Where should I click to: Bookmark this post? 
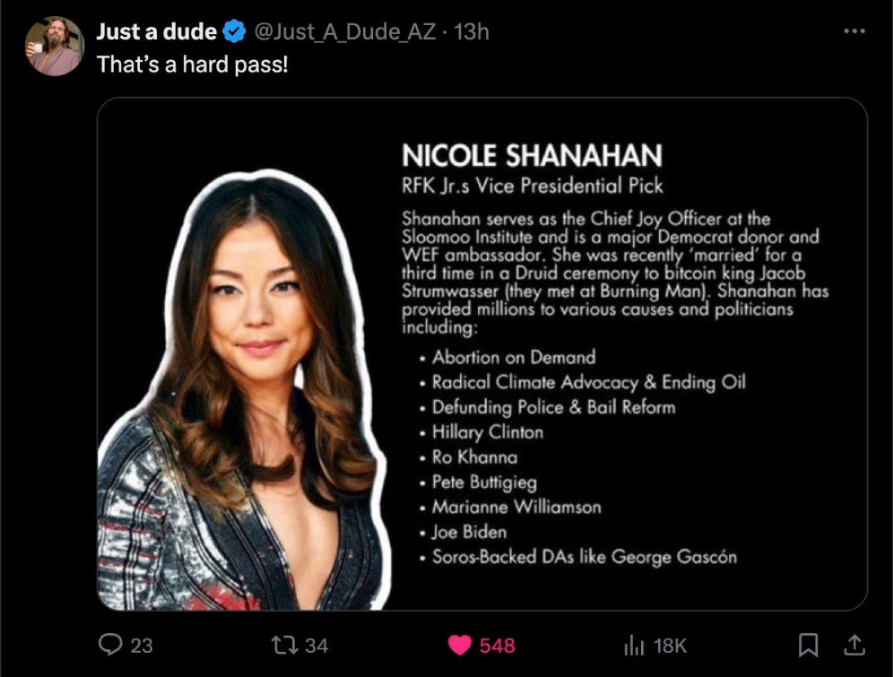tap(808, 645)
